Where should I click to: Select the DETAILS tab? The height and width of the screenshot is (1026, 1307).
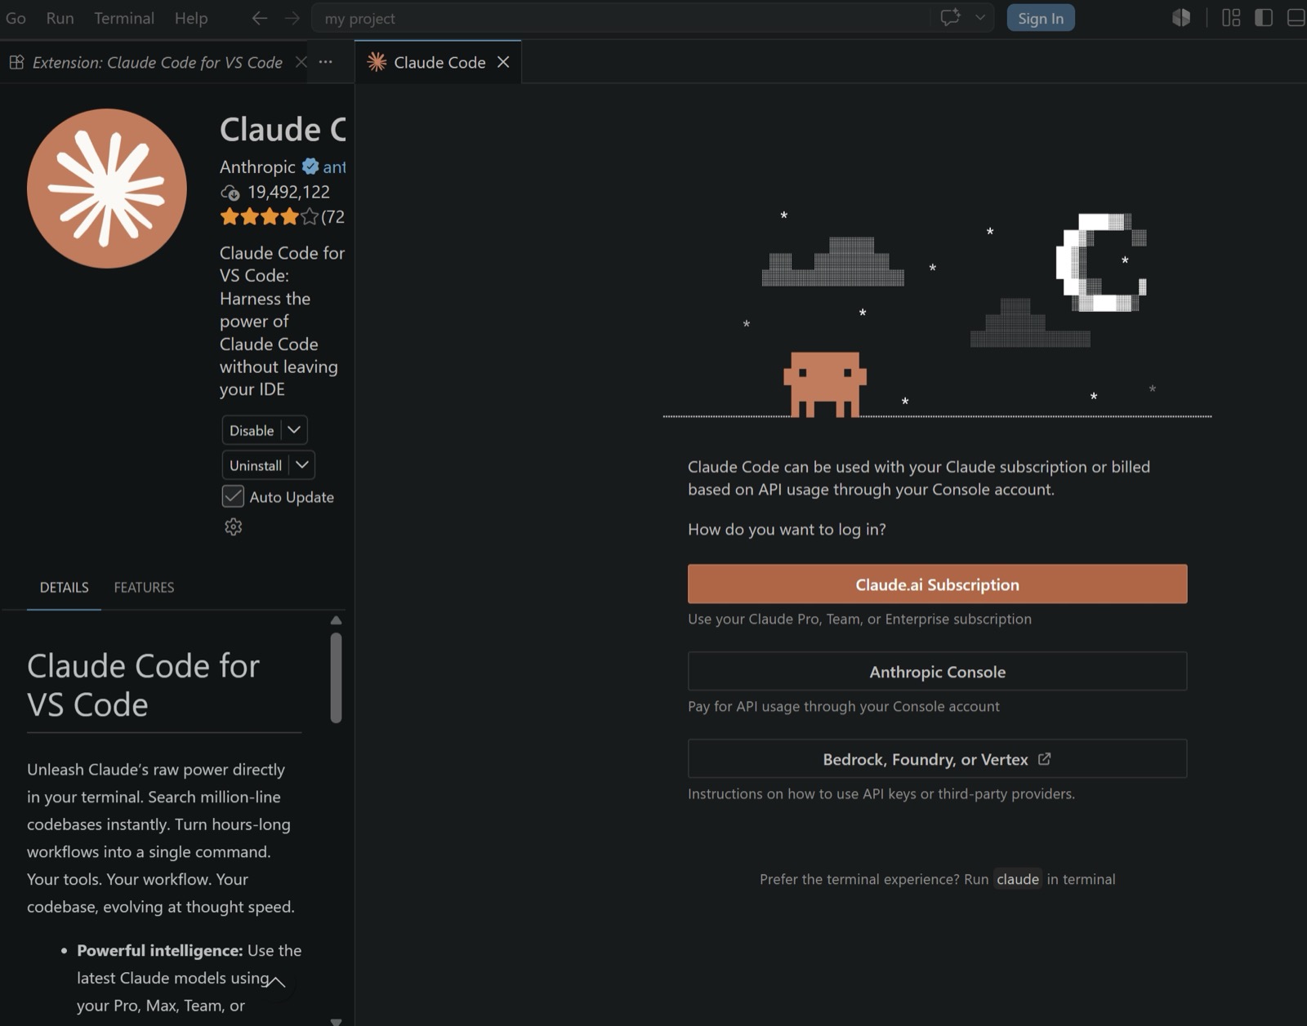[x=64, y=587]
